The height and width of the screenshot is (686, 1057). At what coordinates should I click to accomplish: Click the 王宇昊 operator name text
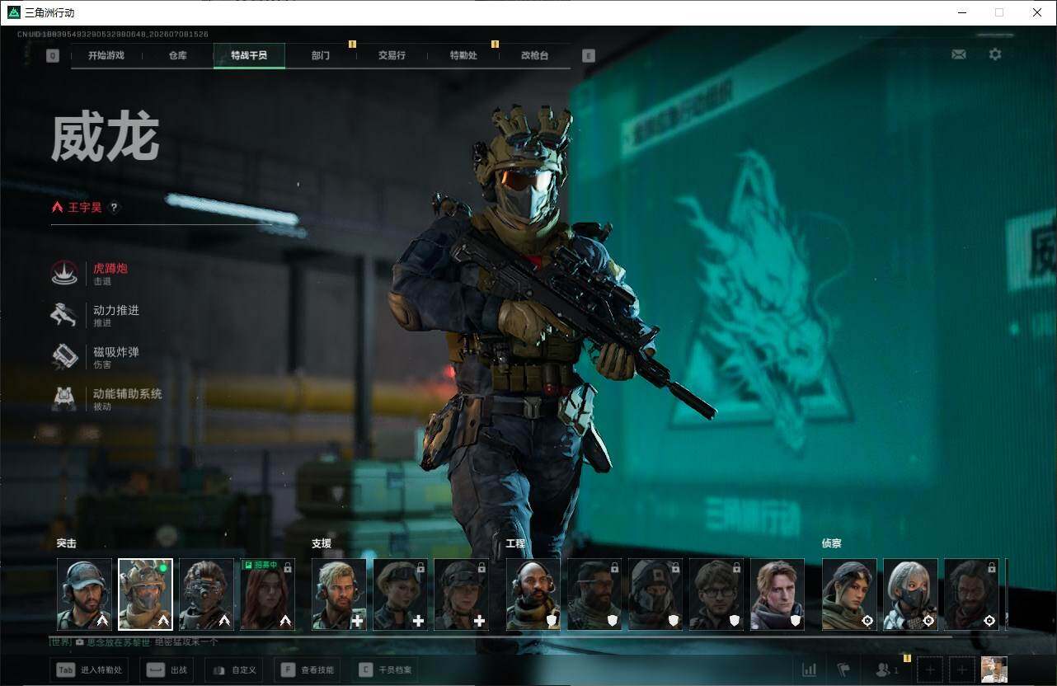[85, 208]
